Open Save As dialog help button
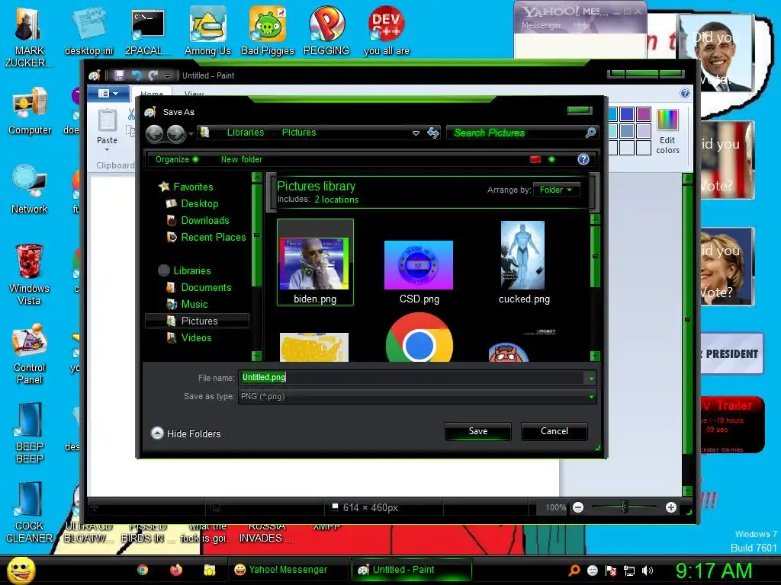The image size is (781, 585). [583, 159]
